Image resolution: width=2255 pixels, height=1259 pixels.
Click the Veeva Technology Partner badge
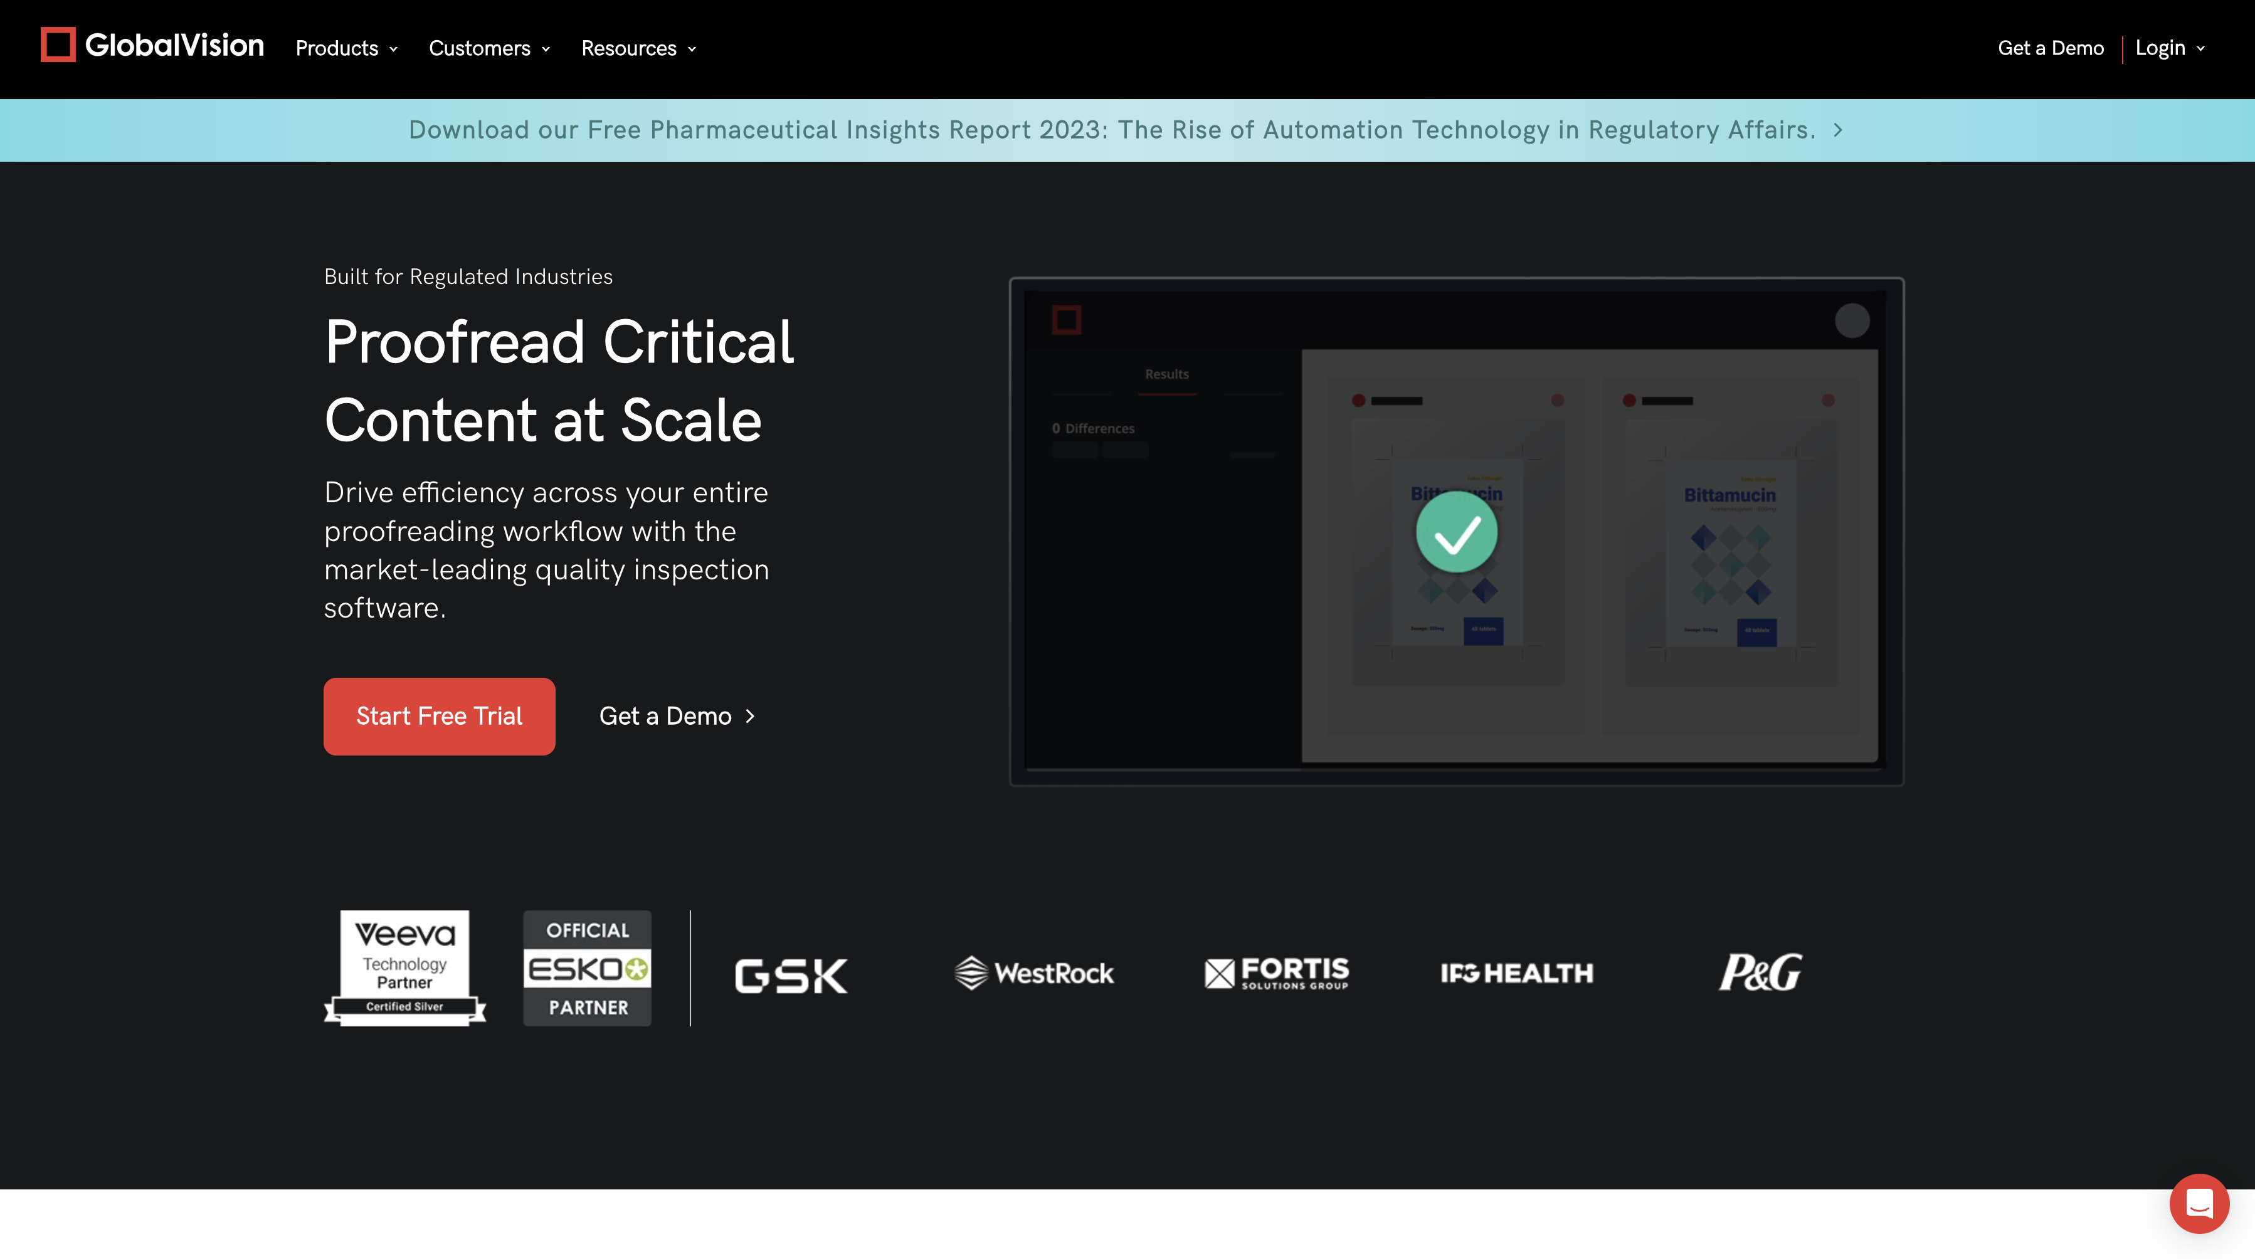(x=404, y=968)
